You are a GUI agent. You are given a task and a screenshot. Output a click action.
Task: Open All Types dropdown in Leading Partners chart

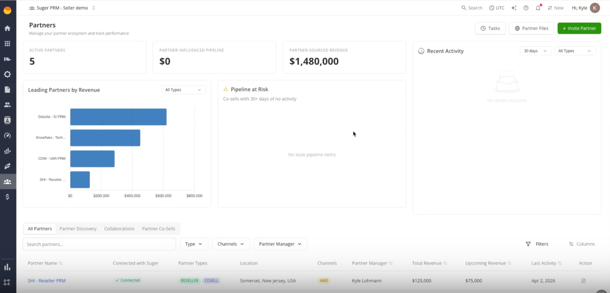click(x=183, y=90)
